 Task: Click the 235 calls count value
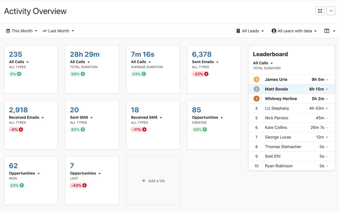point(16,54)
